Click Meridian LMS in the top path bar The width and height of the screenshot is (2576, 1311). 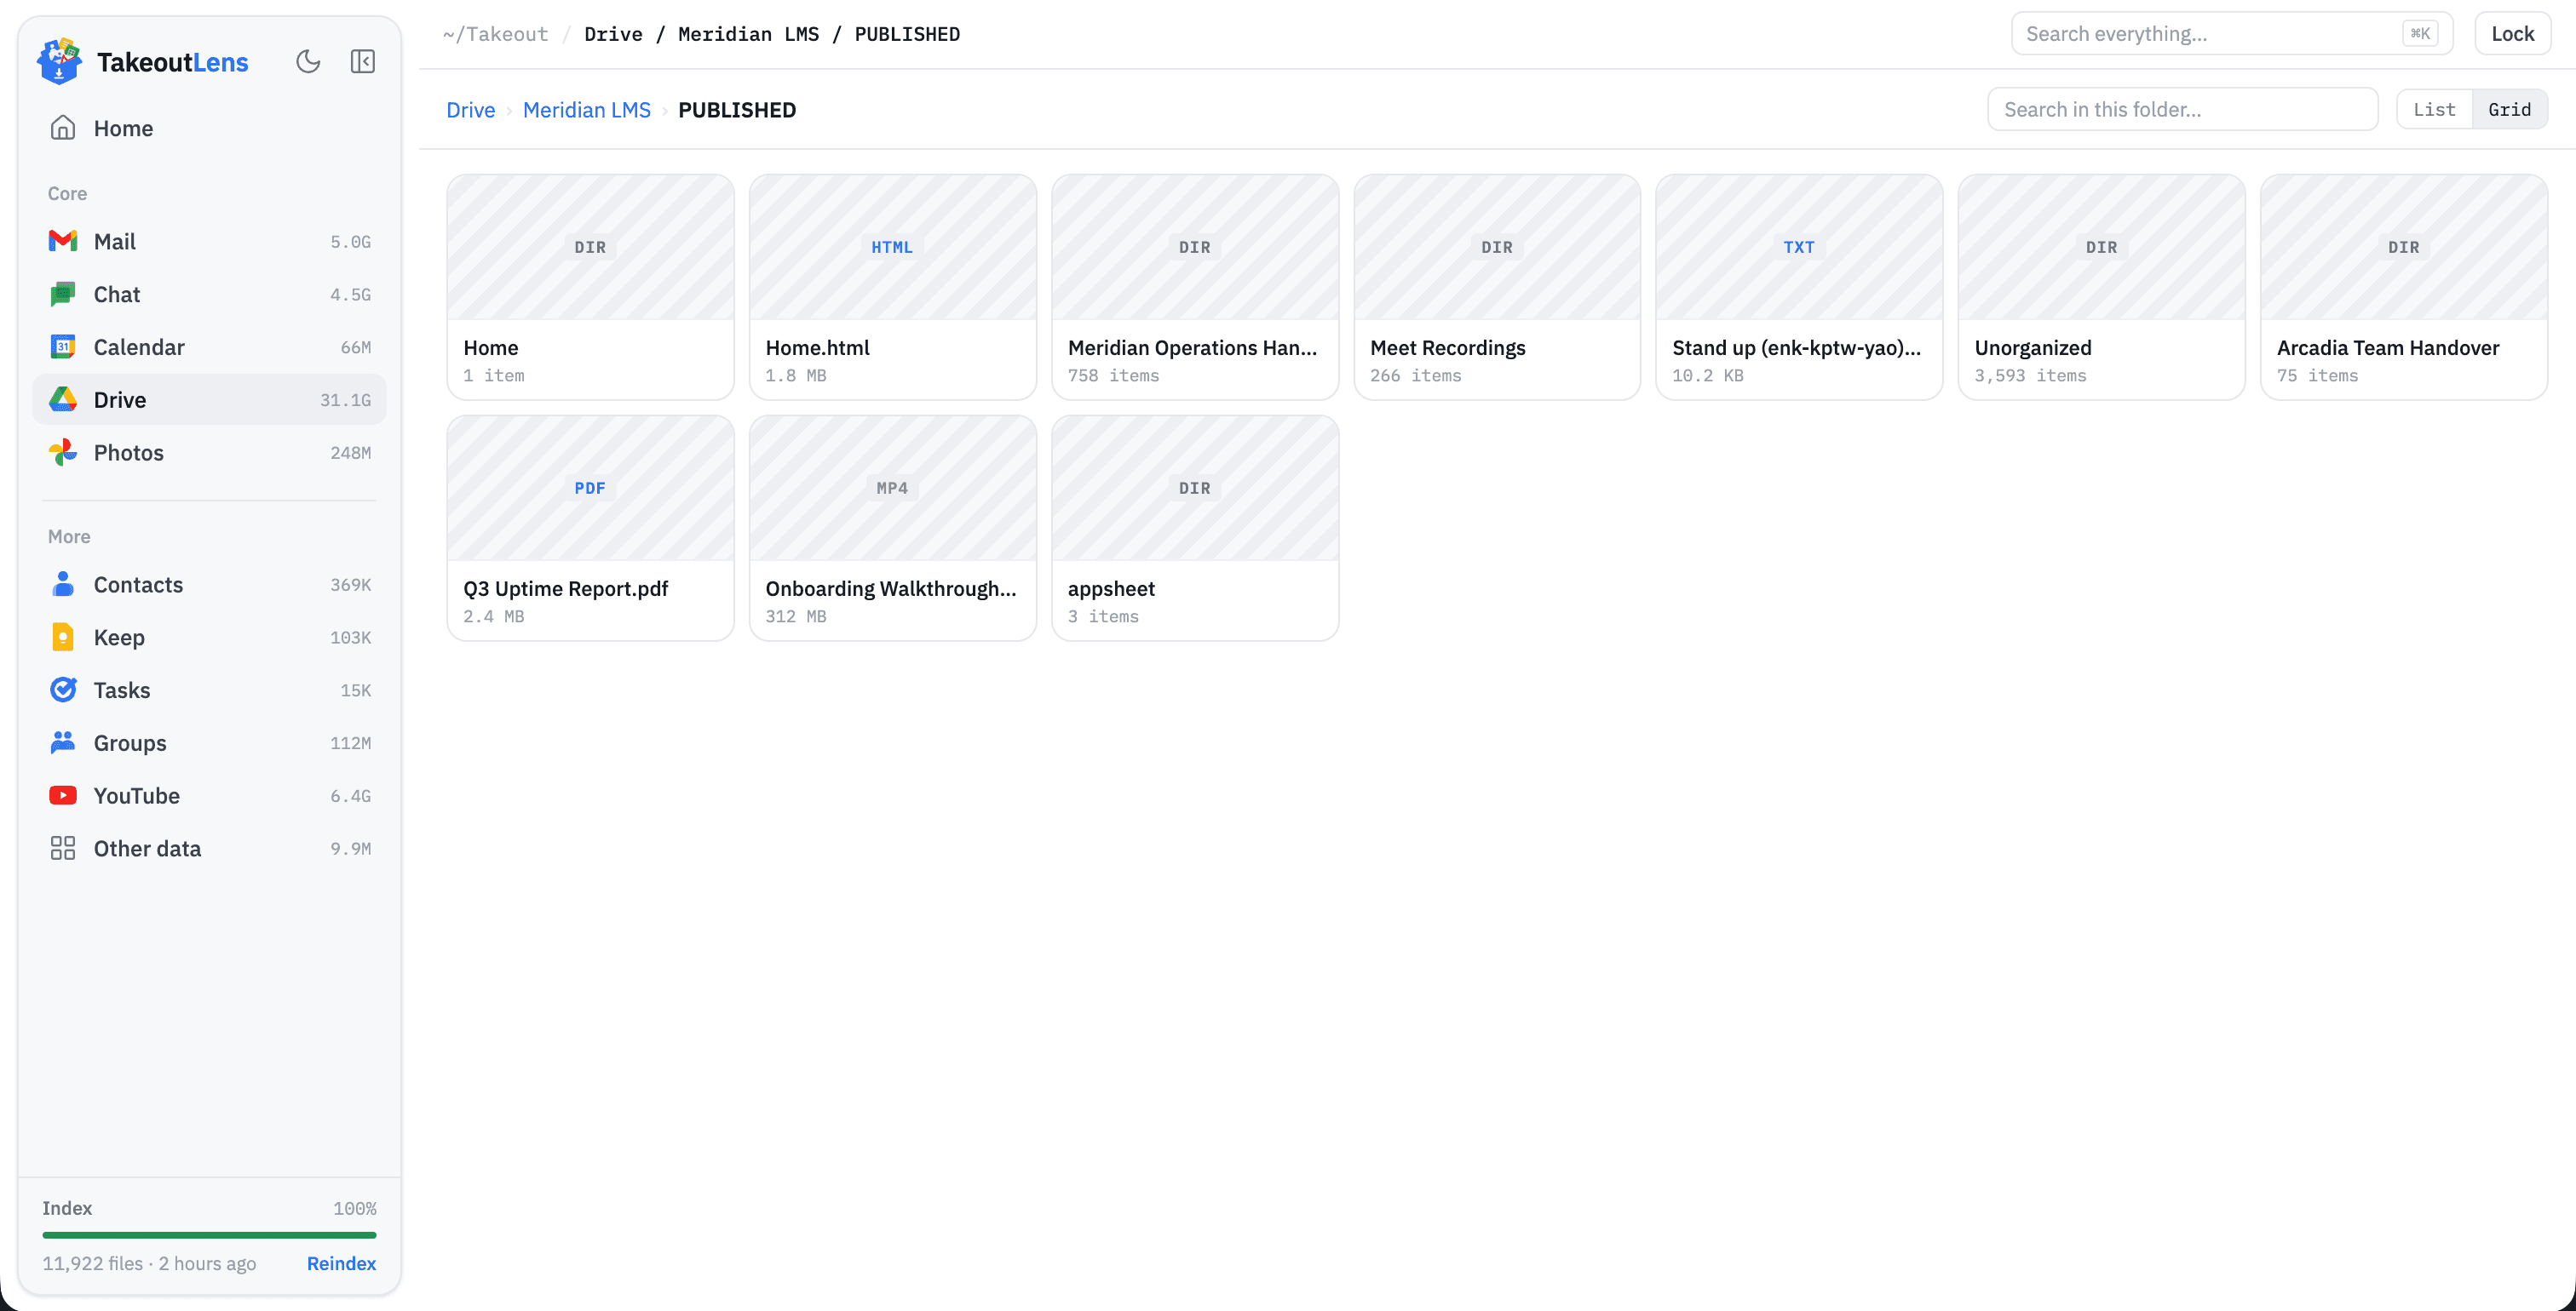pos(748,34)
